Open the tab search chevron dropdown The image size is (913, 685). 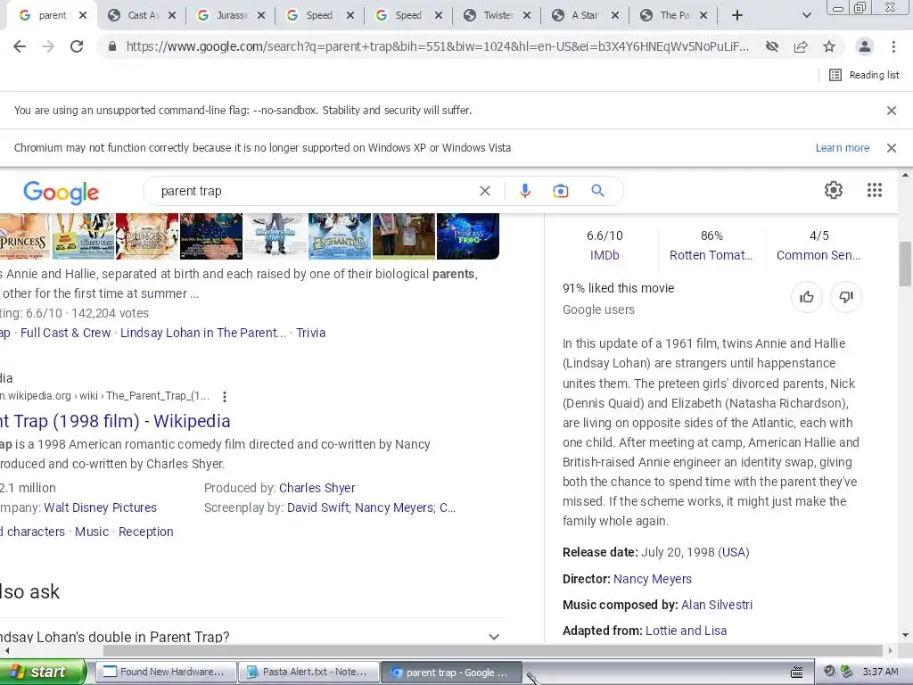tap(806, 16)
